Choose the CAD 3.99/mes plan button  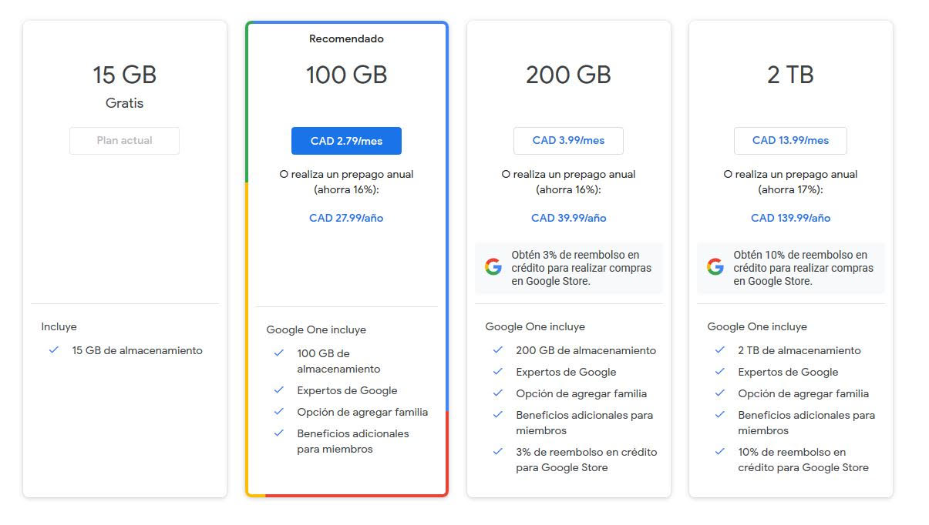tap(568, 141)
